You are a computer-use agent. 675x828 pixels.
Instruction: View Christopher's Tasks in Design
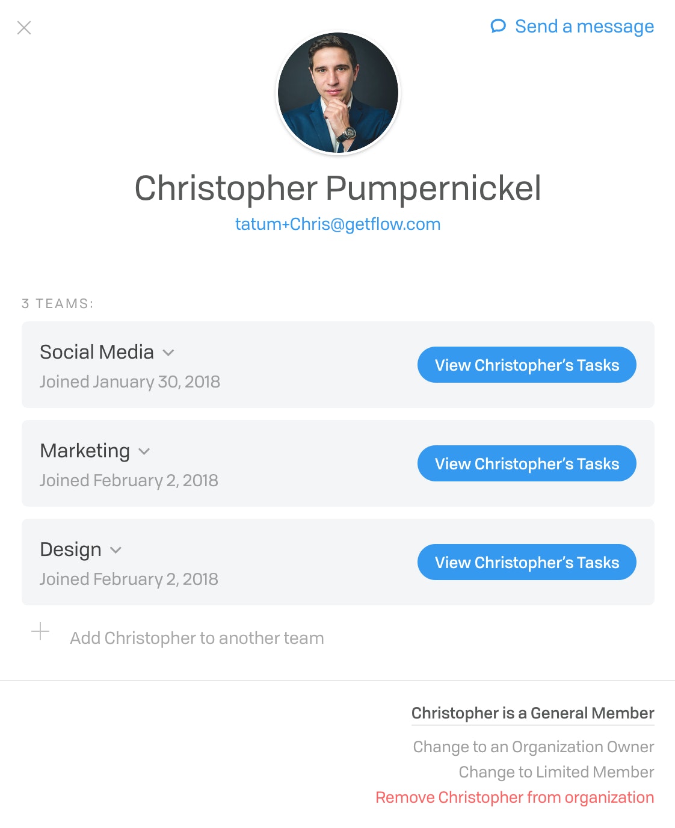pos(527,562)
